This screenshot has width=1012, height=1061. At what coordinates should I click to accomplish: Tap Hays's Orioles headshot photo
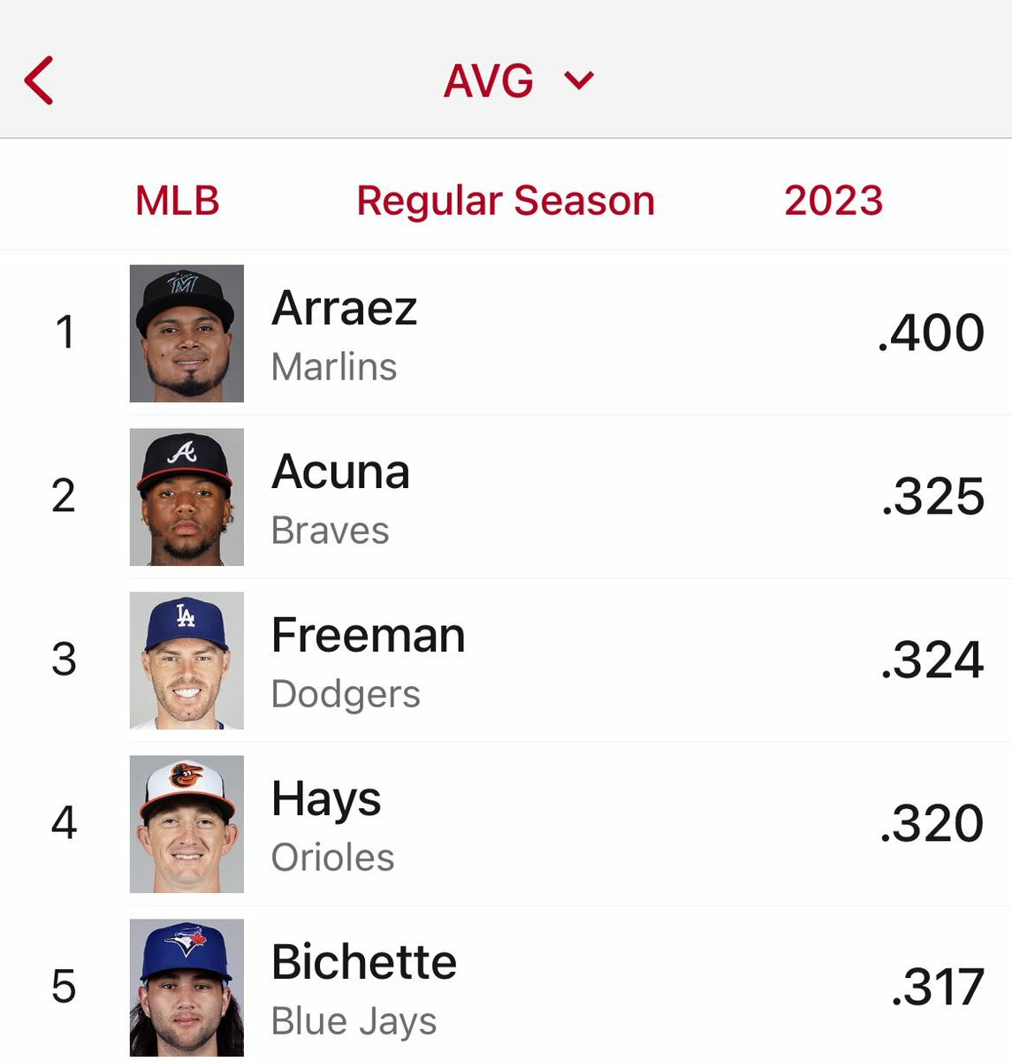pos(186,824)
